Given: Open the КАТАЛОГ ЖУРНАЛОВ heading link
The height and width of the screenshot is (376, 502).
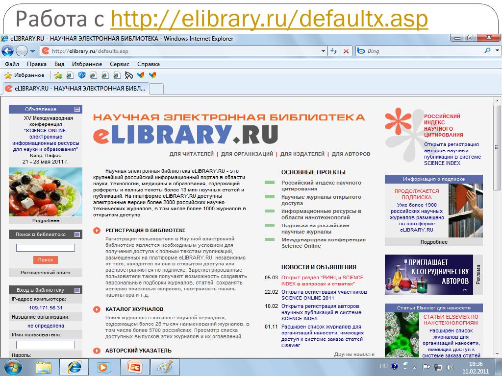Looking at the screenshot, I should click(134, 309).
